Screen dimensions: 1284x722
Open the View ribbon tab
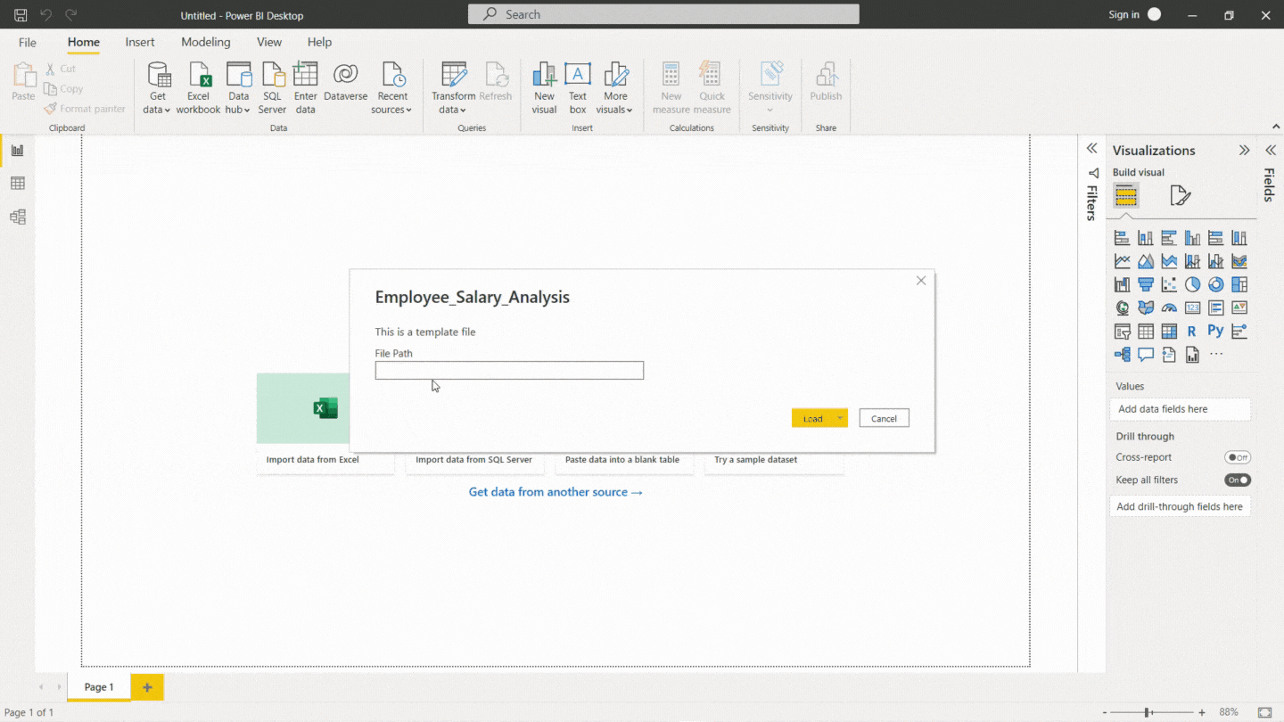coord(269,42)
